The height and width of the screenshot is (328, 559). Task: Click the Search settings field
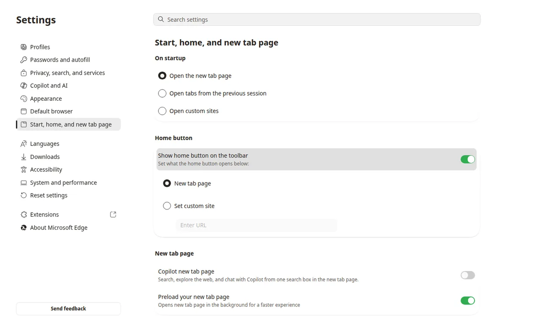click(317, 19)
